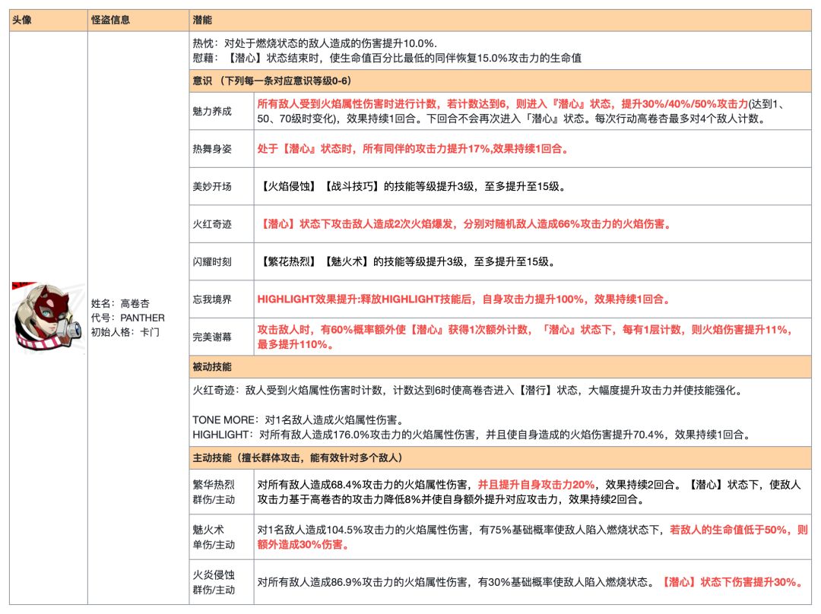Click the passive 火红奇迹 counting description
Image resolution: width=821 pixels, height=614 pixels.
coord(468,391)
